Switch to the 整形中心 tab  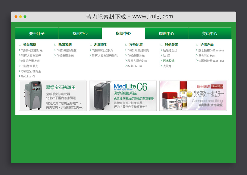(80, 33)
